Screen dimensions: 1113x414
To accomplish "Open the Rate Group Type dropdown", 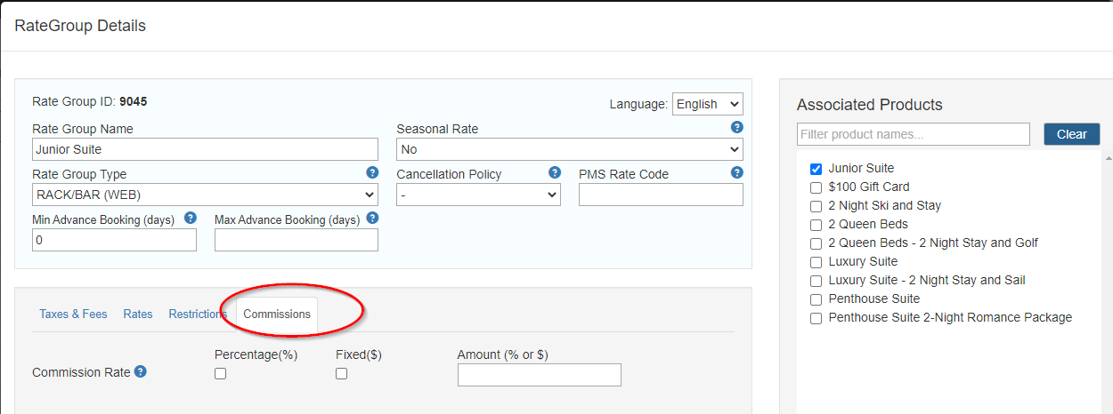I will [x=205, y=195].
